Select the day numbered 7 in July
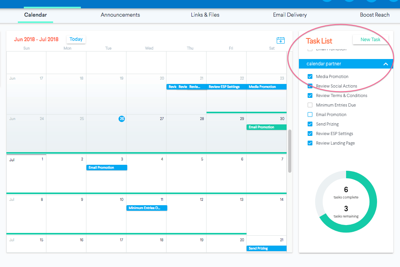 coord(282,159)
